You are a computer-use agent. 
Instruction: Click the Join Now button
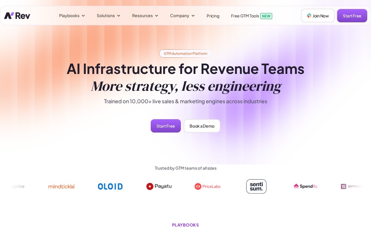pyautogui.click(x=318, y=16)
